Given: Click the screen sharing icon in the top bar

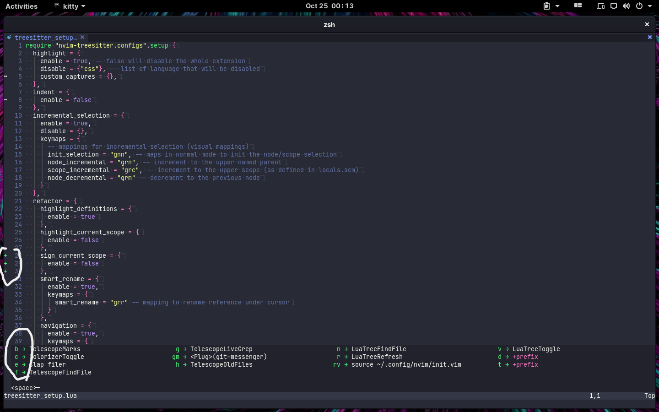Looking at the screenshot, I should [601, 6].
